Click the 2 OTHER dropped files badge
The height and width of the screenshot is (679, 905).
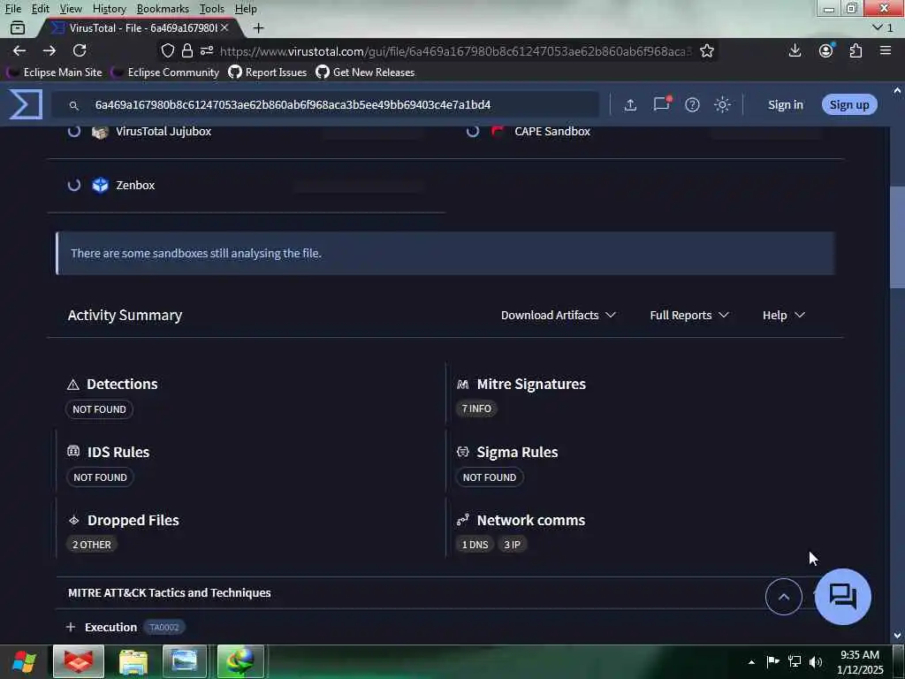[x=92, y=545]
